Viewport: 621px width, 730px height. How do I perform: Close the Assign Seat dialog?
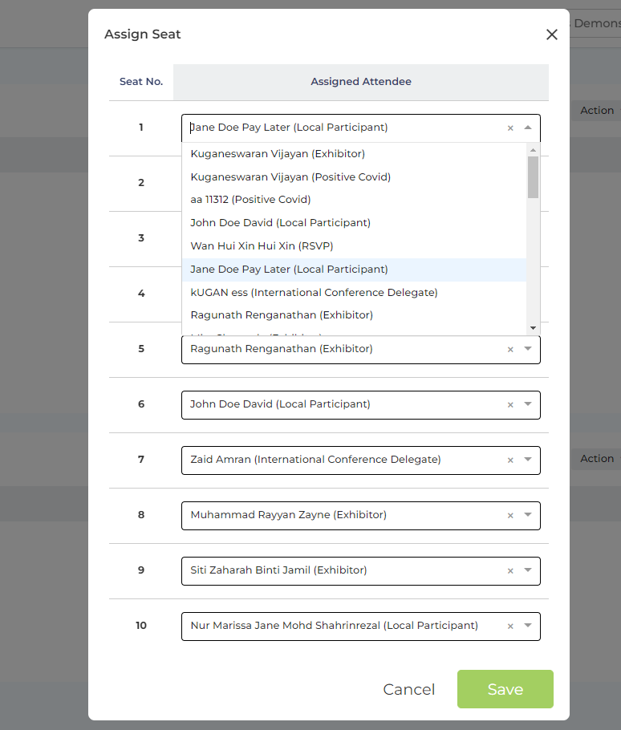tap(552, 34)
